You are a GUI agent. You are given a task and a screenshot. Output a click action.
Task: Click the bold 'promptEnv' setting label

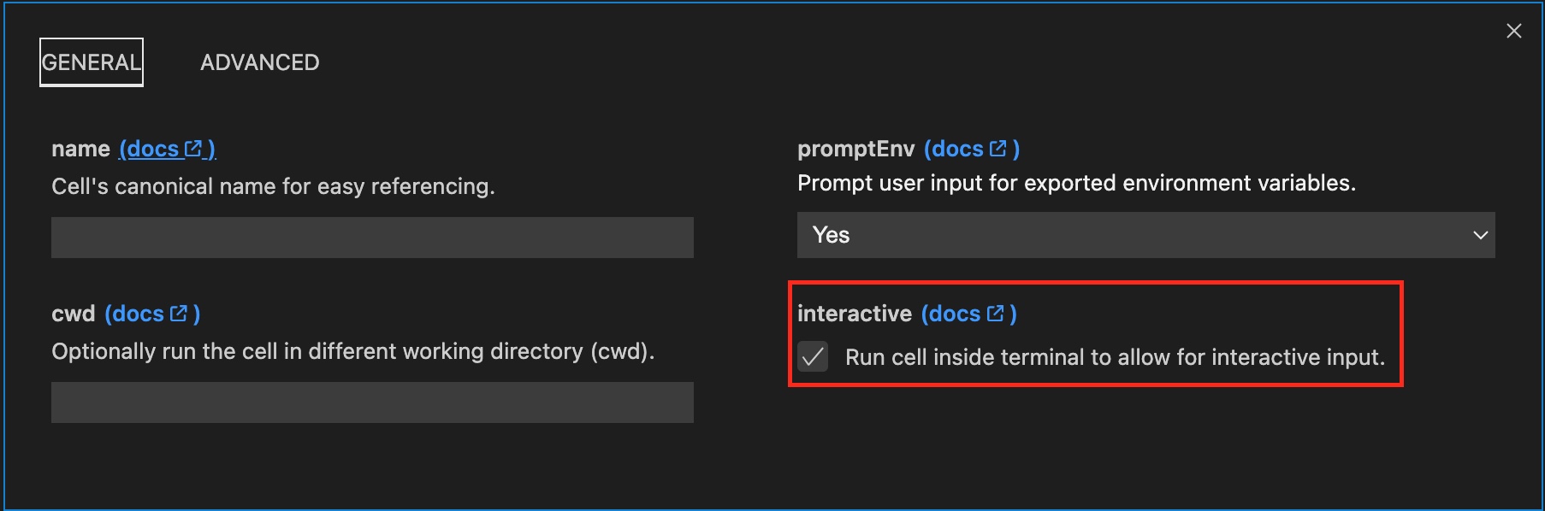pos(855,149)
